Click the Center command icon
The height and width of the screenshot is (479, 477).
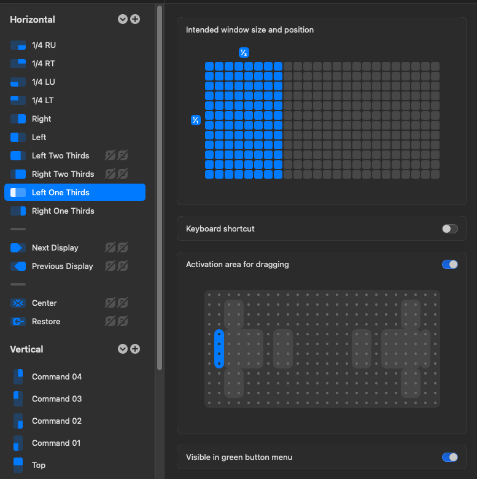(18, 303)
